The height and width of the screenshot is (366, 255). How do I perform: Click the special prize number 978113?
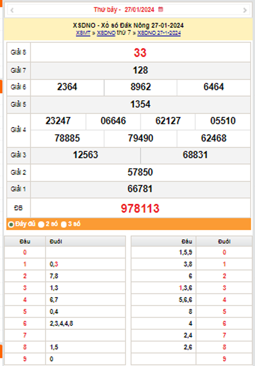[x=140, y=208]
